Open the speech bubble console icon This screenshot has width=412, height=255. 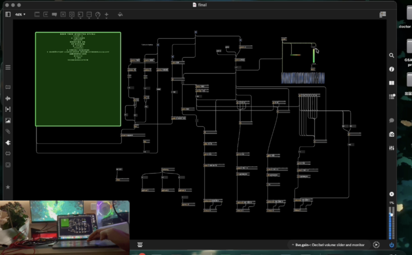point(391,120)
